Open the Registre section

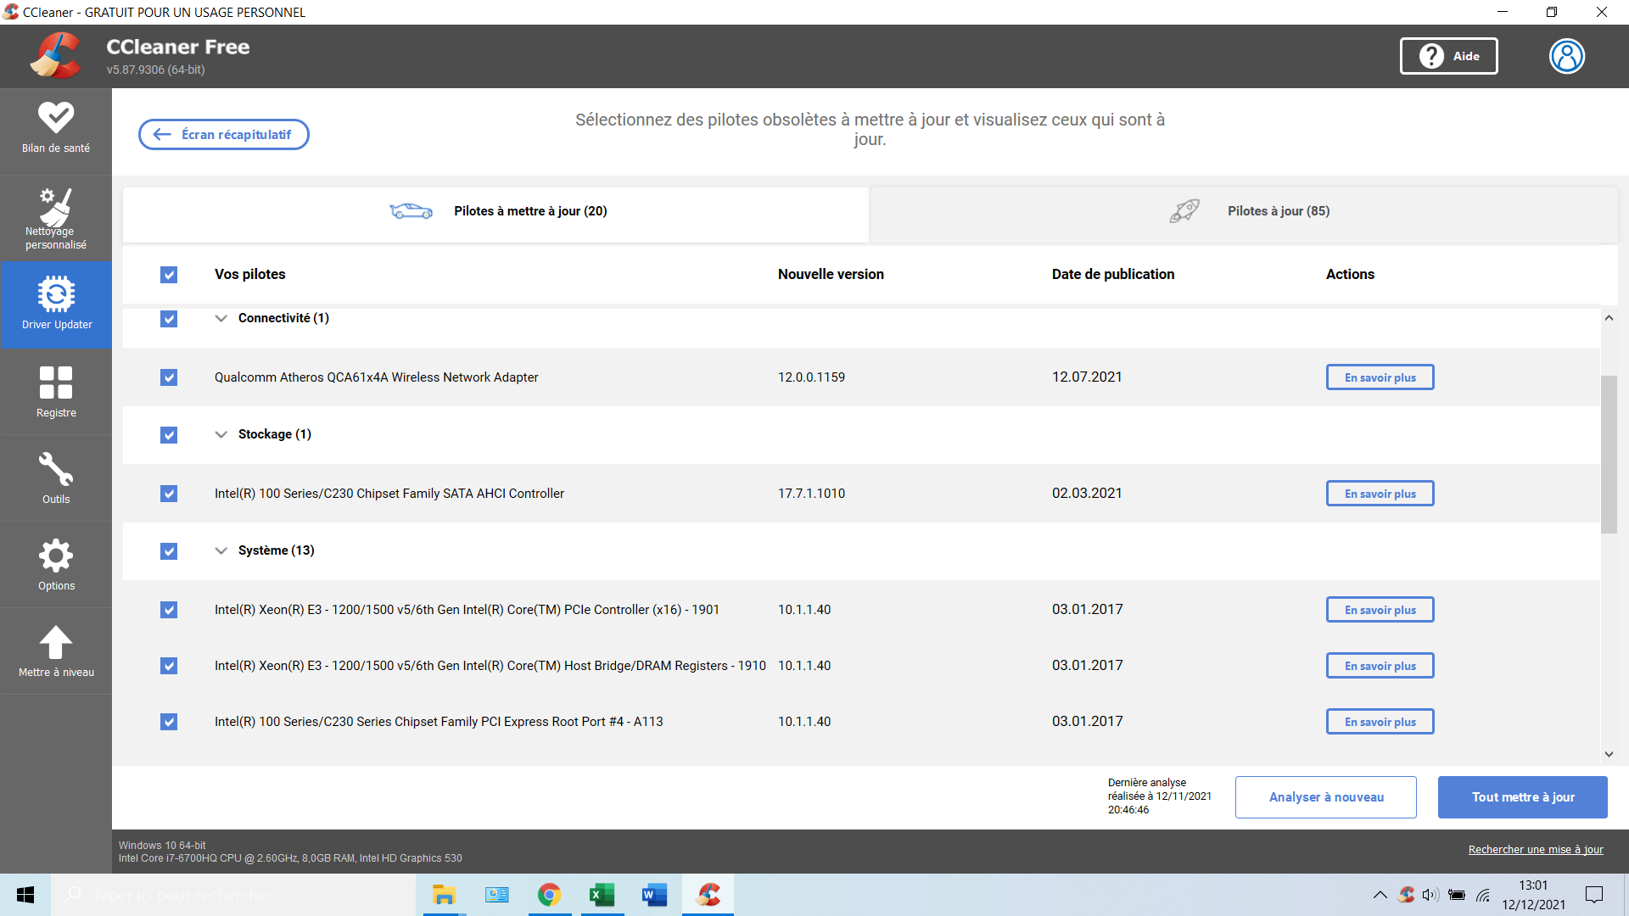[56, 392]
